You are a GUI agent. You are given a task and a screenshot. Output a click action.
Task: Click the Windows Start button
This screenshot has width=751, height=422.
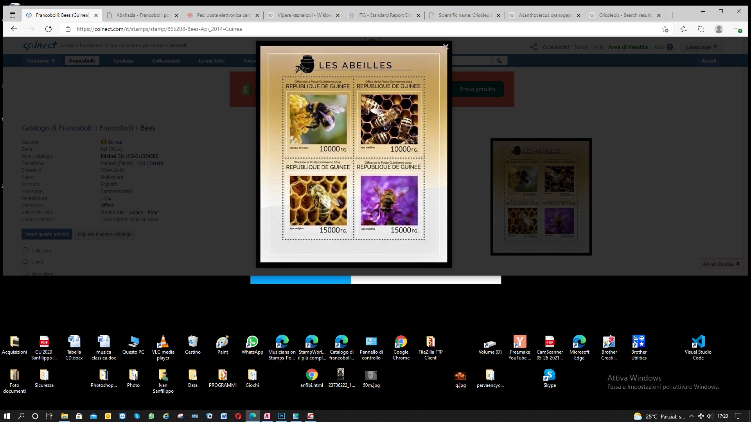click(7, 416)
